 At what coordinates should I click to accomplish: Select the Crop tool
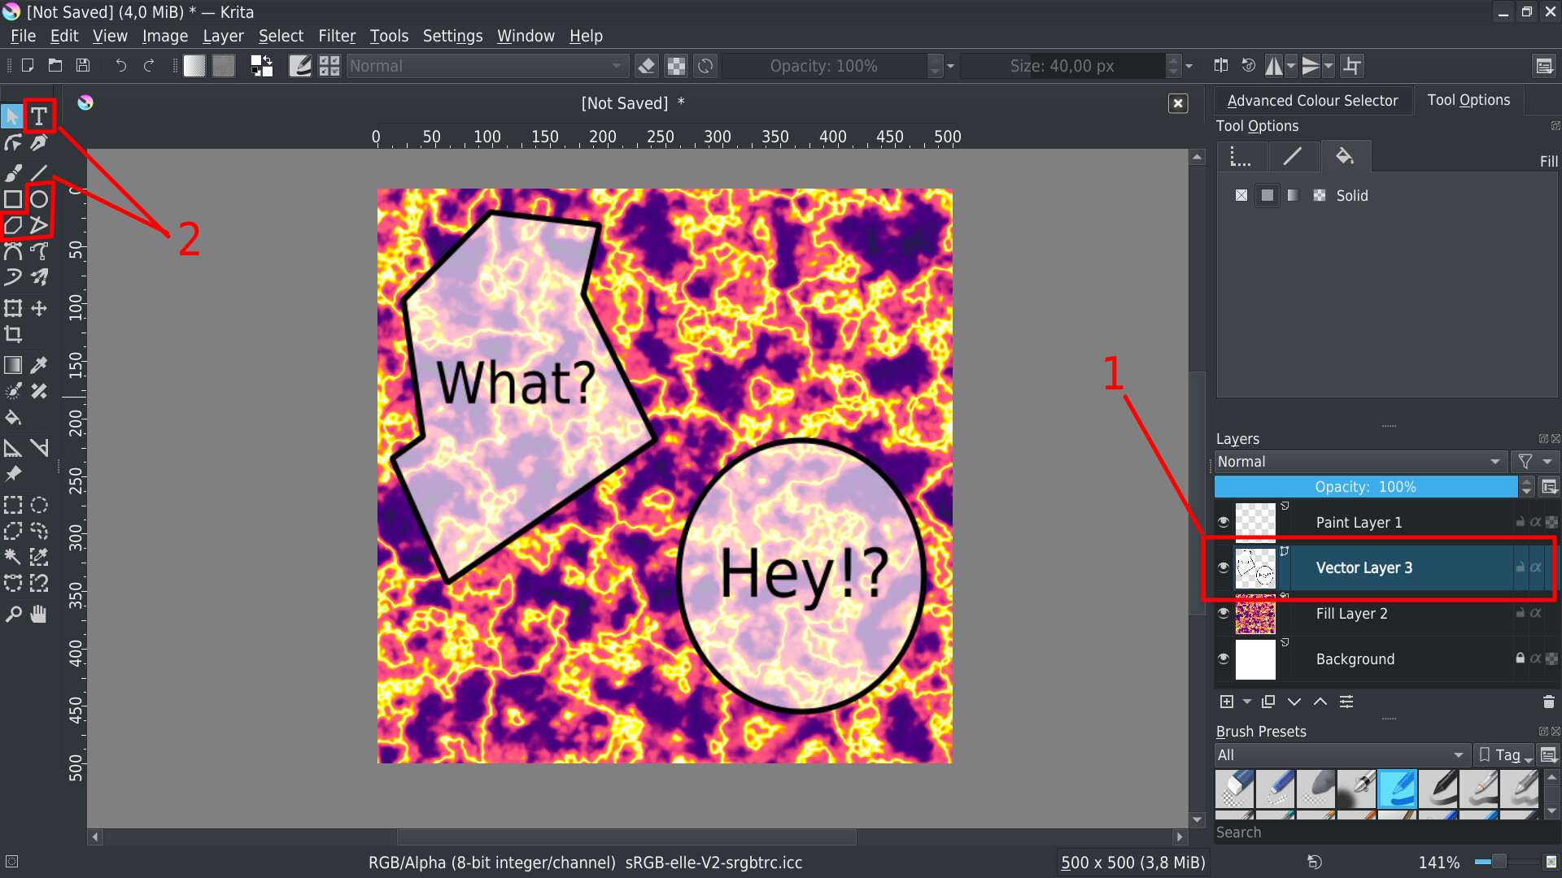point(13,334)
